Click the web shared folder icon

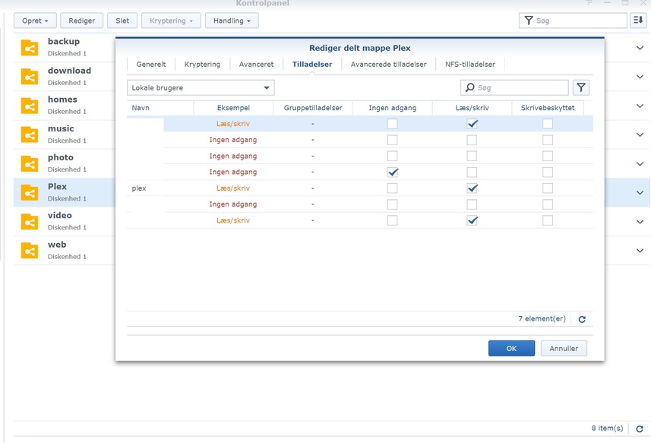click(30, 251)
